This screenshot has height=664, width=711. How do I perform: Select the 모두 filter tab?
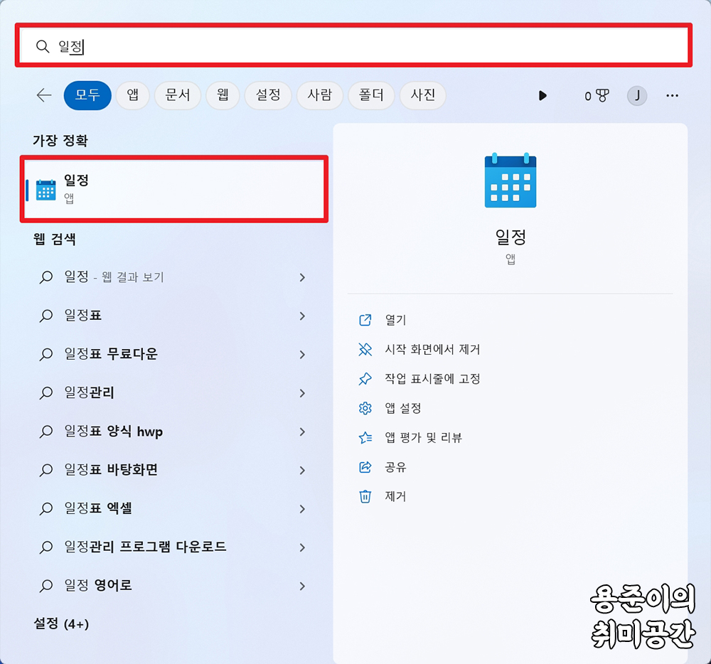(87, 95)
